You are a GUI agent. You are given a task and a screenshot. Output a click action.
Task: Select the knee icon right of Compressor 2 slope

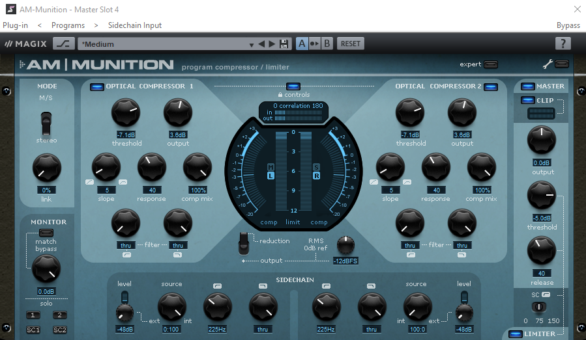pyautogui.click(x=407, y=182)
